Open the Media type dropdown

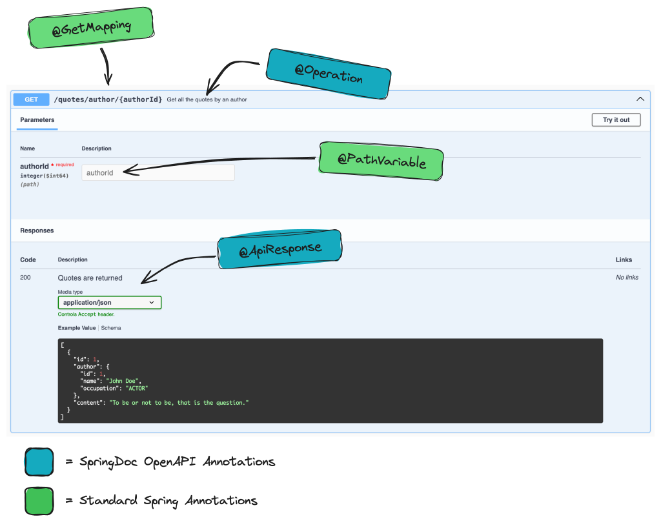(x=109, y=302)
